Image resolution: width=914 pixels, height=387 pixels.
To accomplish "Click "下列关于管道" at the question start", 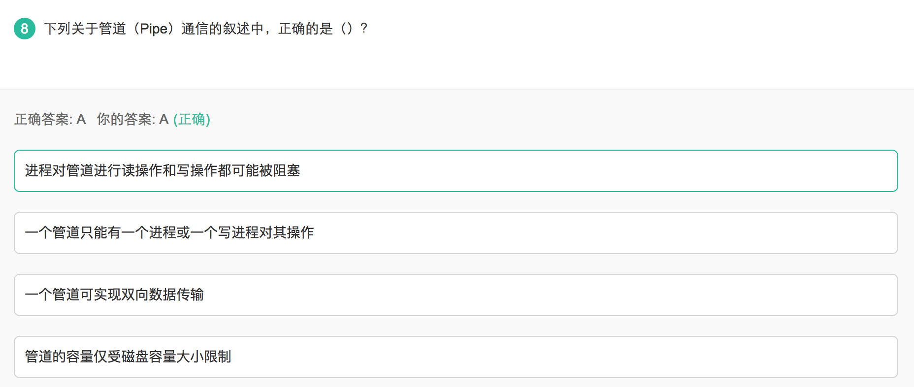I will (x=85, y=29).
